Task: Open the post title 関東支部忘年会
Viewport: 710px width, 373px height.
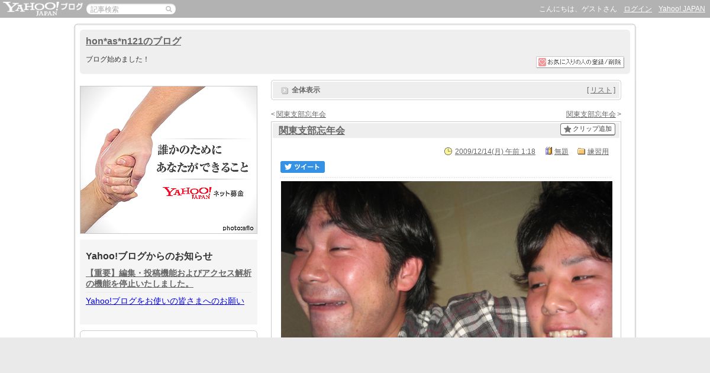Action: tap(312, 130)
